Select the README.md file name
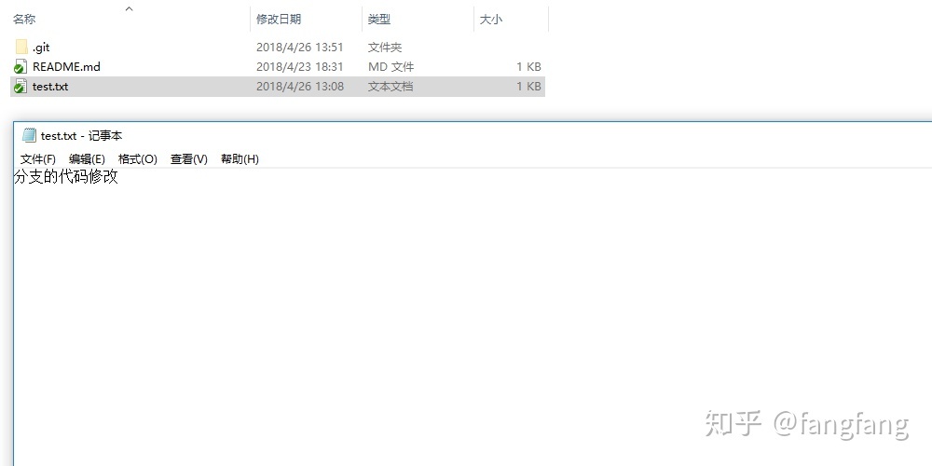932x466 pixels. 66,66
